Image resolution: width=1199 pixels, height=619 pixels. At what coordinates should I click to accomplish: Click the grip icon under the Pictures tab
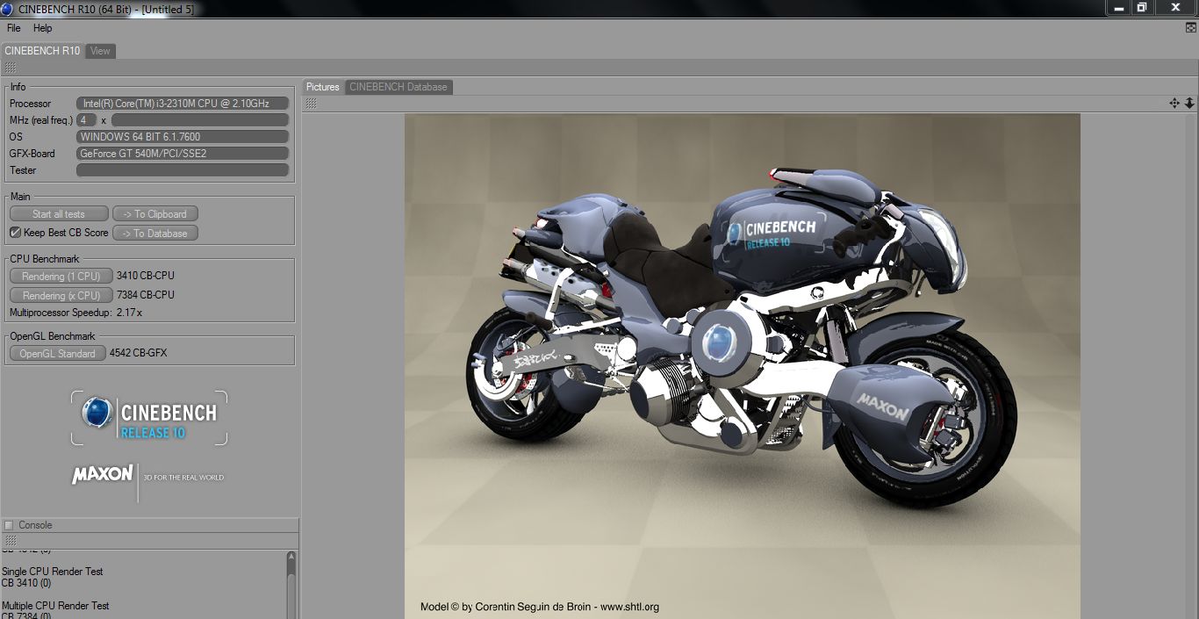click(x=310, y=103)
